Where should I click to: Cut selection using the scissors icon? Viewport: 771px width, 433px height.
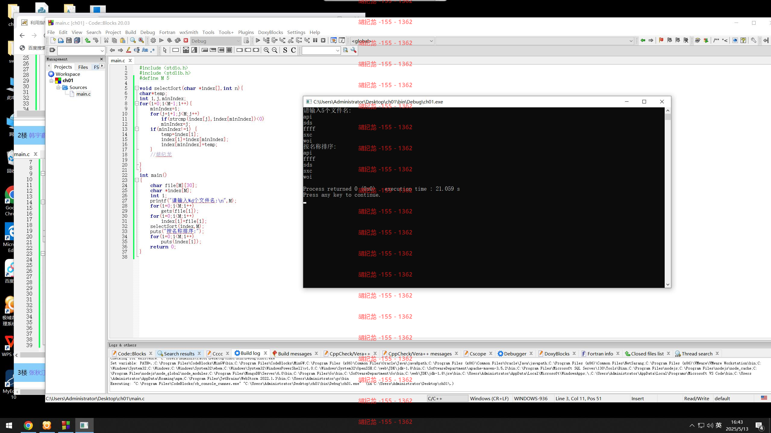pos(106,41)
